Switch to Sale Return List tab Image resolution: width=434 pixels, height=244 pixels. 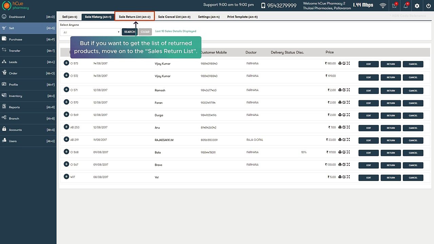(135, 17)
